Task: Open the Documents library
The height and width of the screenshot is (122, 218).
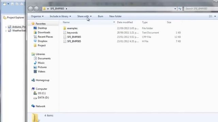Action: click(44, 59)
